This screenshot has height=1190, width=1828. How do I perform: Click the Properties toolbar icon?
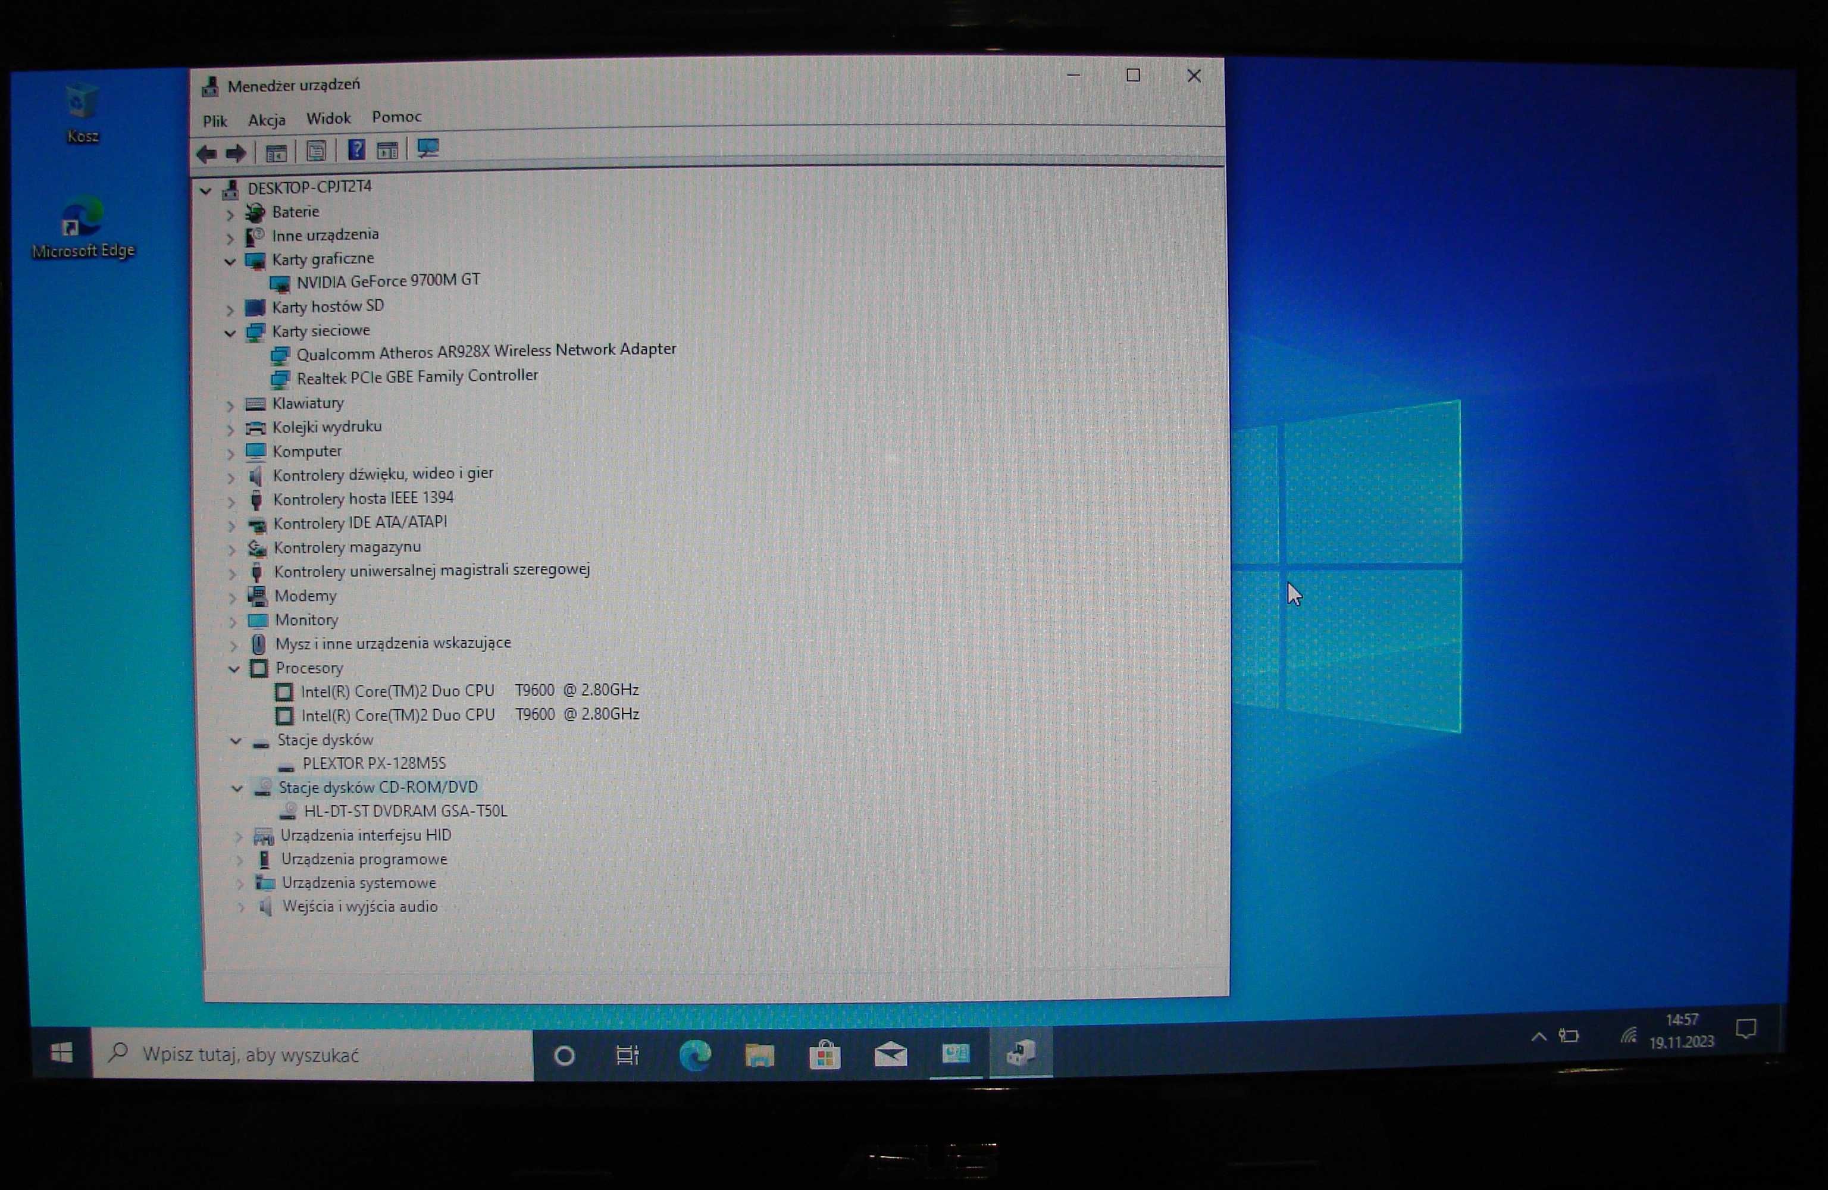point(316,151)
